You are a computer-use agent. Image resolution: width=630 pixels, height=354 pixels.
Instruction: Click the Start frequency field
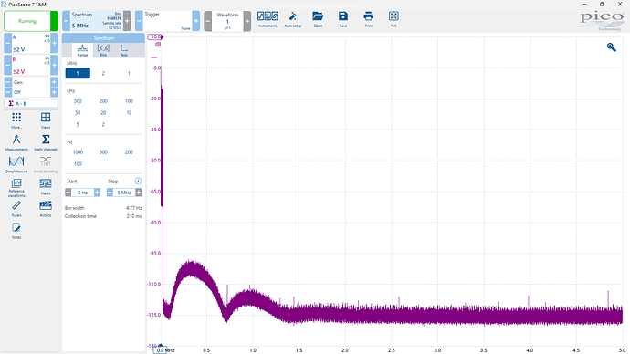click(x=82, y=193)
